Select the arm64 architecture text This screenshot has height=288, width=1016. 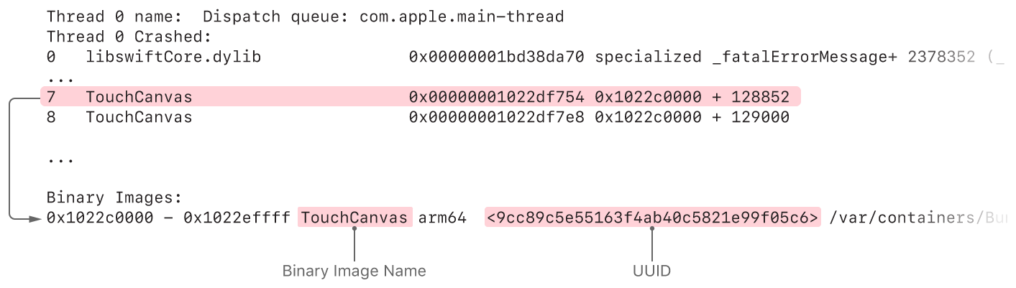coord(442,218)
